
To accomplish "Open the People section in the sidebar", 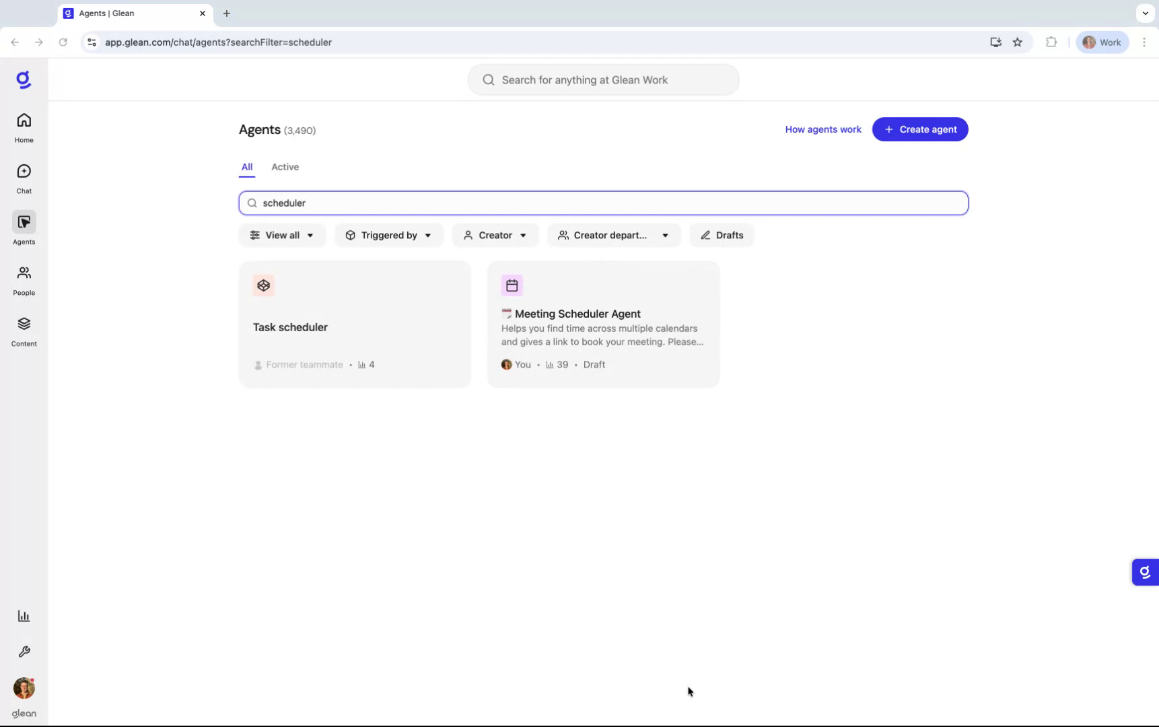I will tap(24, 279).
